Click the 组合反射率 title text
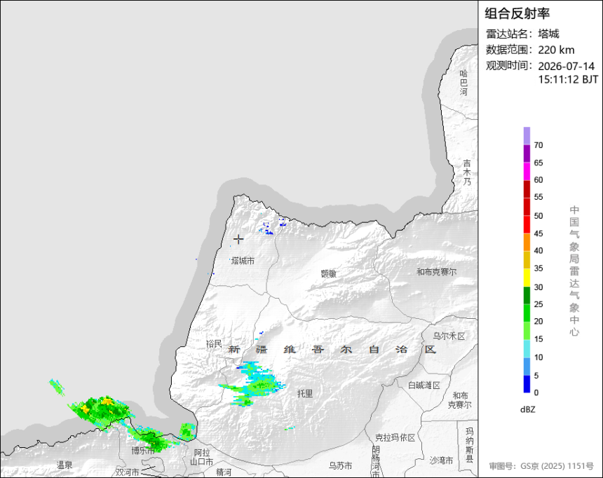The height and width of the screenshot is (478, 603). click(x=517, y=13)
